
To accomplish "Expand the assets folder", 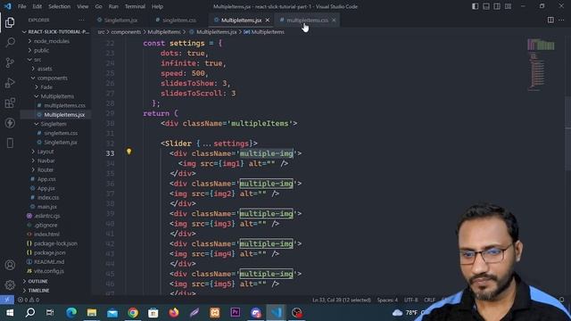I will tap(44, 69).
